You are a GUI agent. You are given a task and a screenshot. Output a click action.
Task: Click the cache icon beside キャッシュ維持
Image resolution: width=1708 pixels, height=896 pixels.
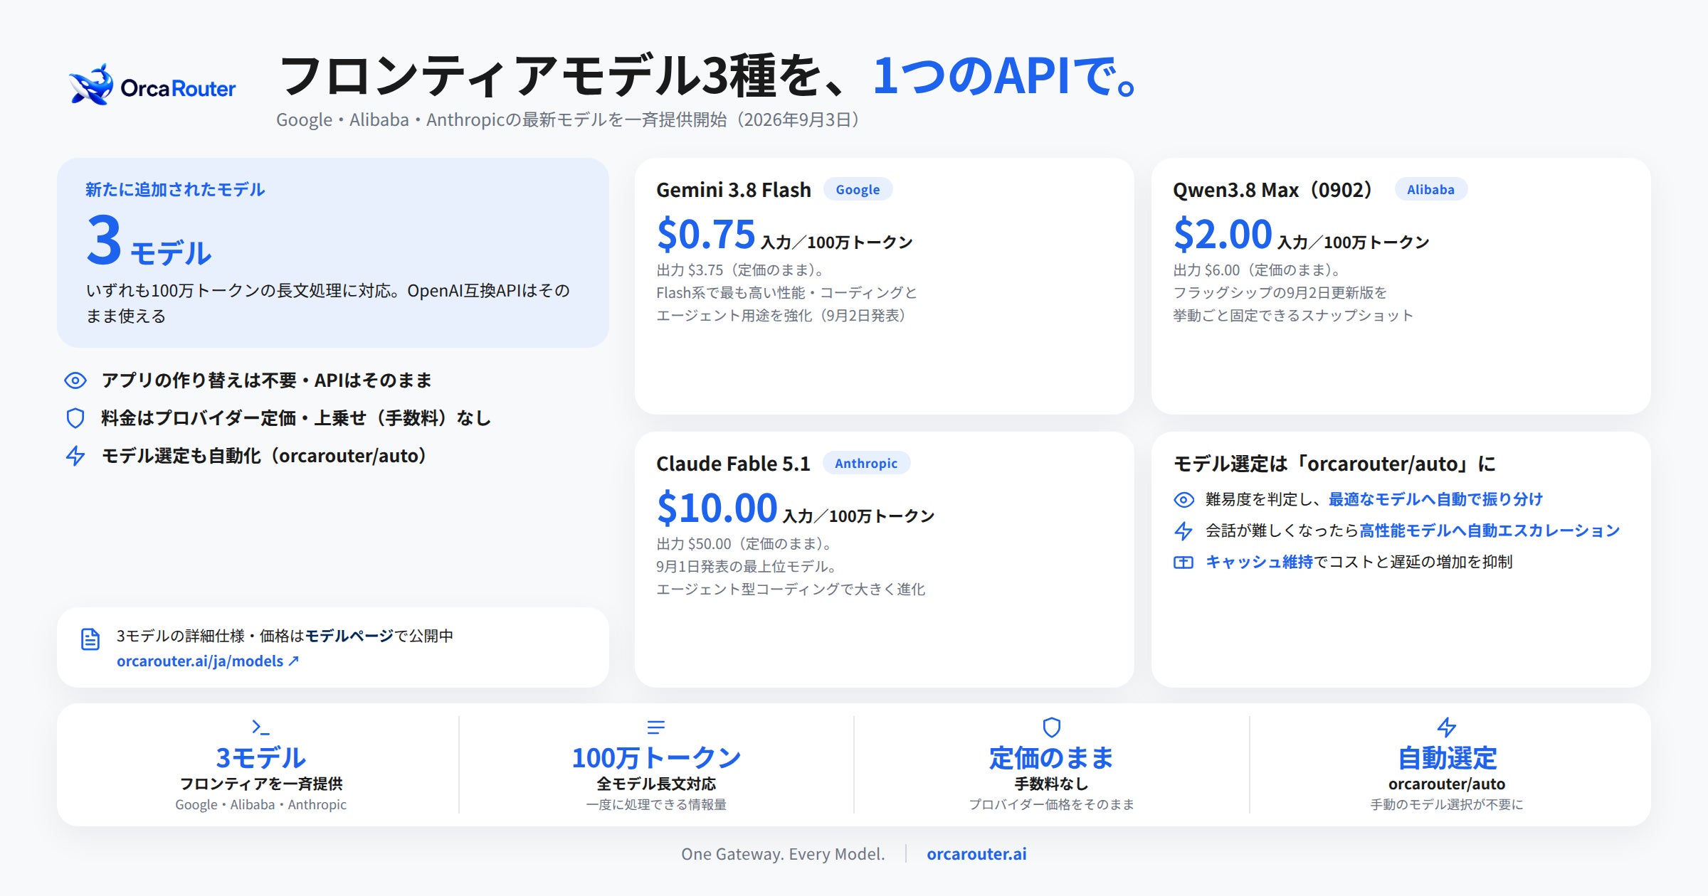(1184, 562)
